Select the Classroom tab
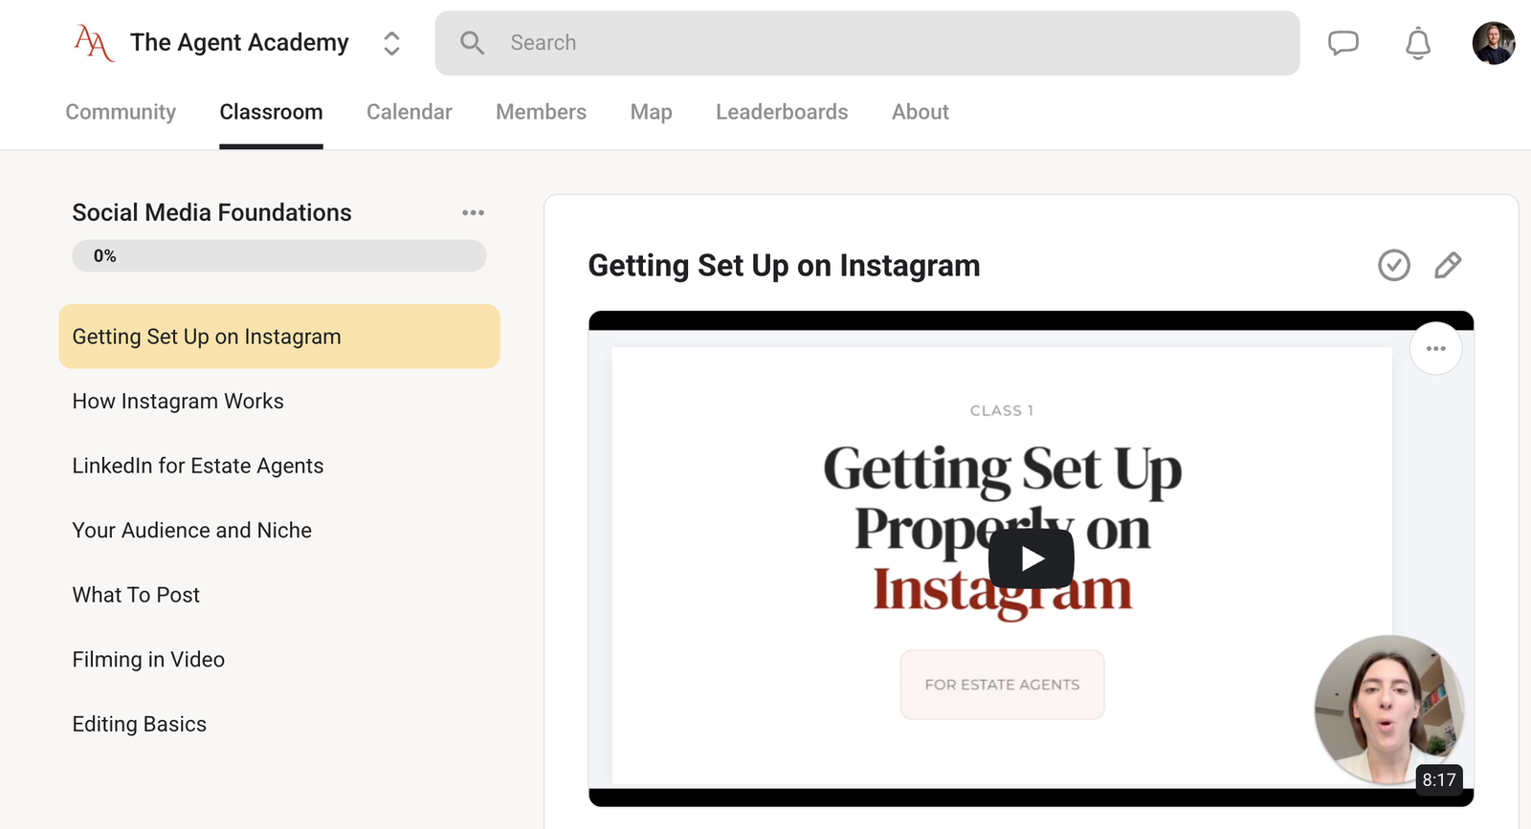Viewport: 1531px width, 829px height. (271, 112)
